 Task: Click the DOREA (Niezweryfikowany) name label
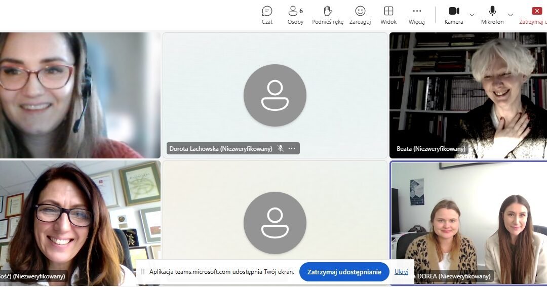453,276
